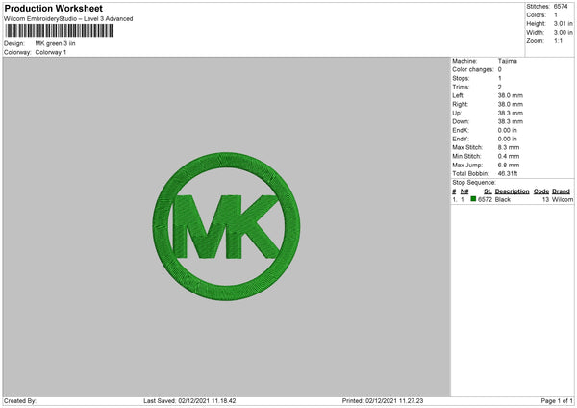The image size is (577, 408).
Task: Click the Zoom value 1:1
Action: (x=558, y=40)
